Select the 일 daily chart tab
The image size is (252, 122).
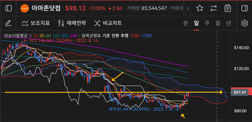click(x=196, y=23)
